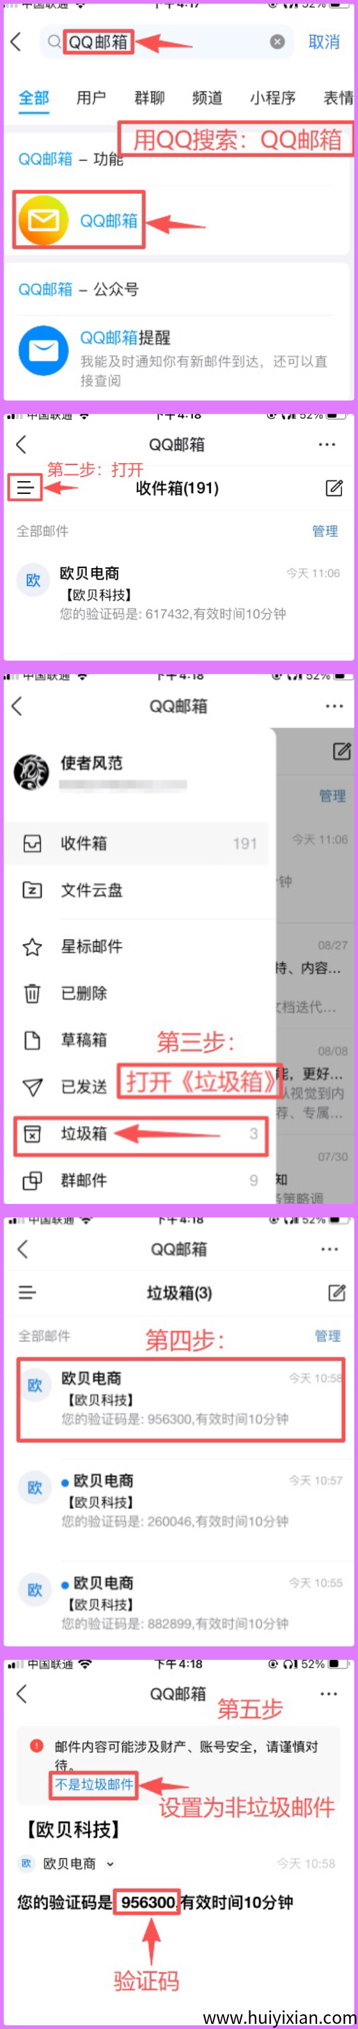Open the 已删除 trash can folder
358x2029 pixels.
coord(140,993)
